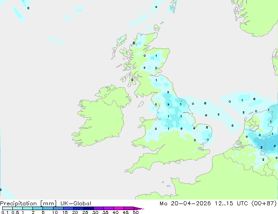Click the over-50 mm arrow tip of legend
The image size is (278, 214).
pyautogui.click(x=139, y=208)
